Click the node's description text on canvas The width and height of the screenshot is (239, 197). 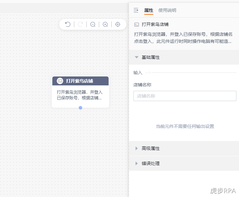80,95
